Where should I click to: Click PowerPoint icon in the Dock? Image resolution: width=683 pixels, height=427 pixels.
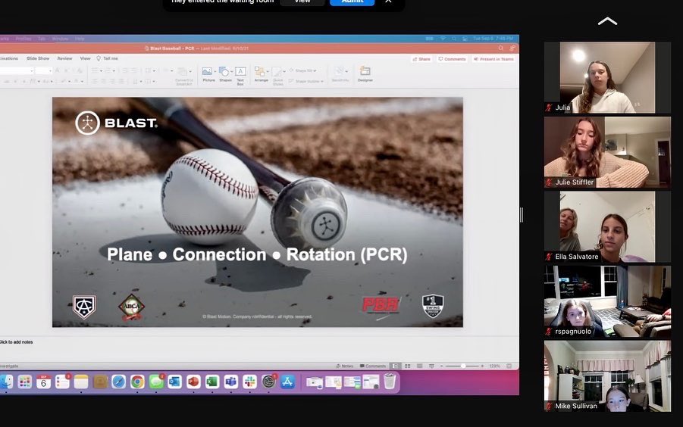193,382
